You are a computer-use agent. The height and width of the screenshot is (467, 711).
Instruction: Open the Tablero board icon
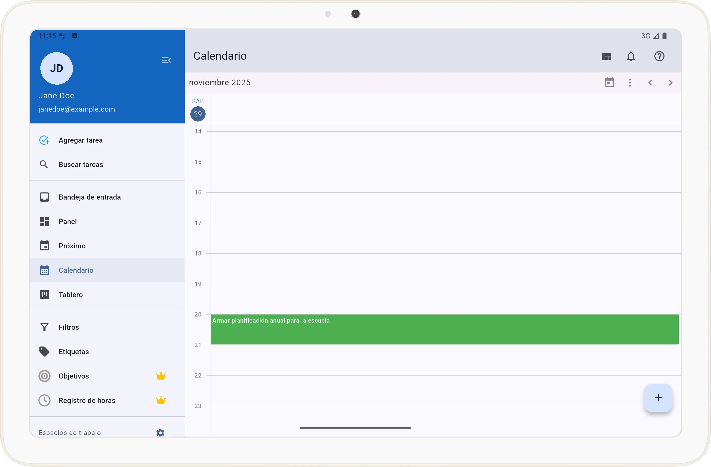44,295
